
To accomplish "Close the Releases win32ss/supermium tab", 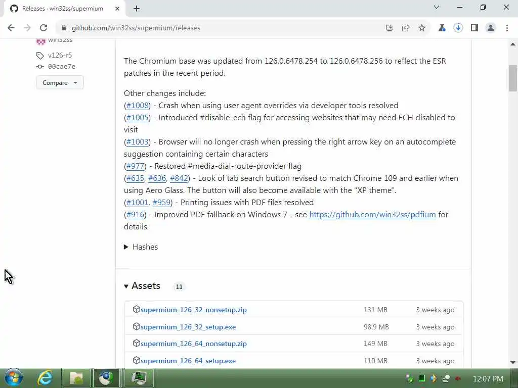I will tap(117, 9).
